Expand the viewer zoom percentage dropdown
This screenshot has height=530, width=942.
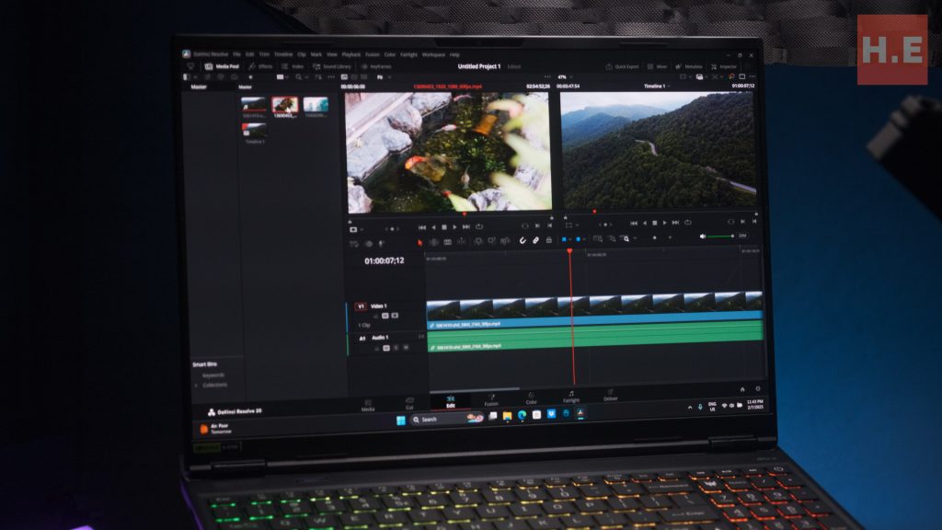pyautogui.click(x=564, y=77)
